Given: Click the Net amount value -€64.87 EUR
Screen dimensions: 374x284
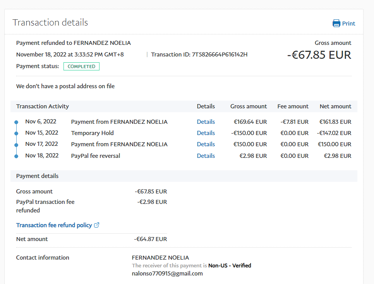Looking at the screenshot, I should 151,239.
